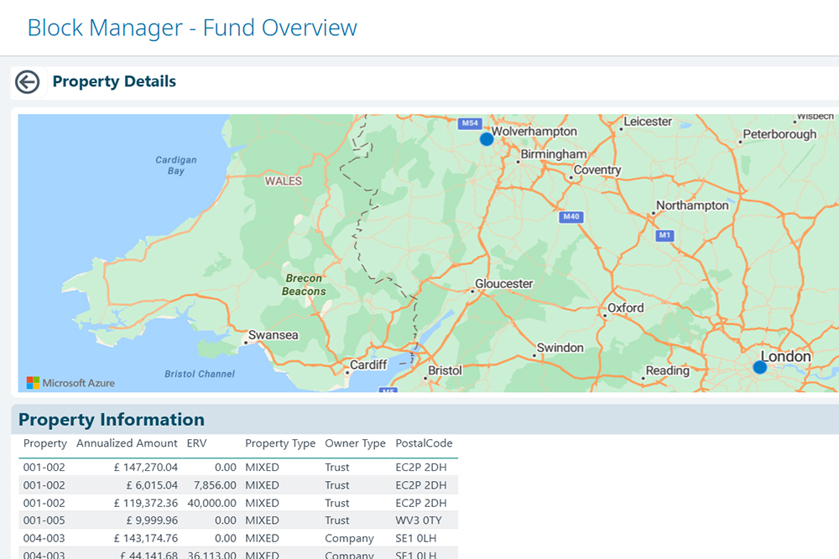
Task: Click the Block Manager - Fund Overview title
Action: pos(192,28)
